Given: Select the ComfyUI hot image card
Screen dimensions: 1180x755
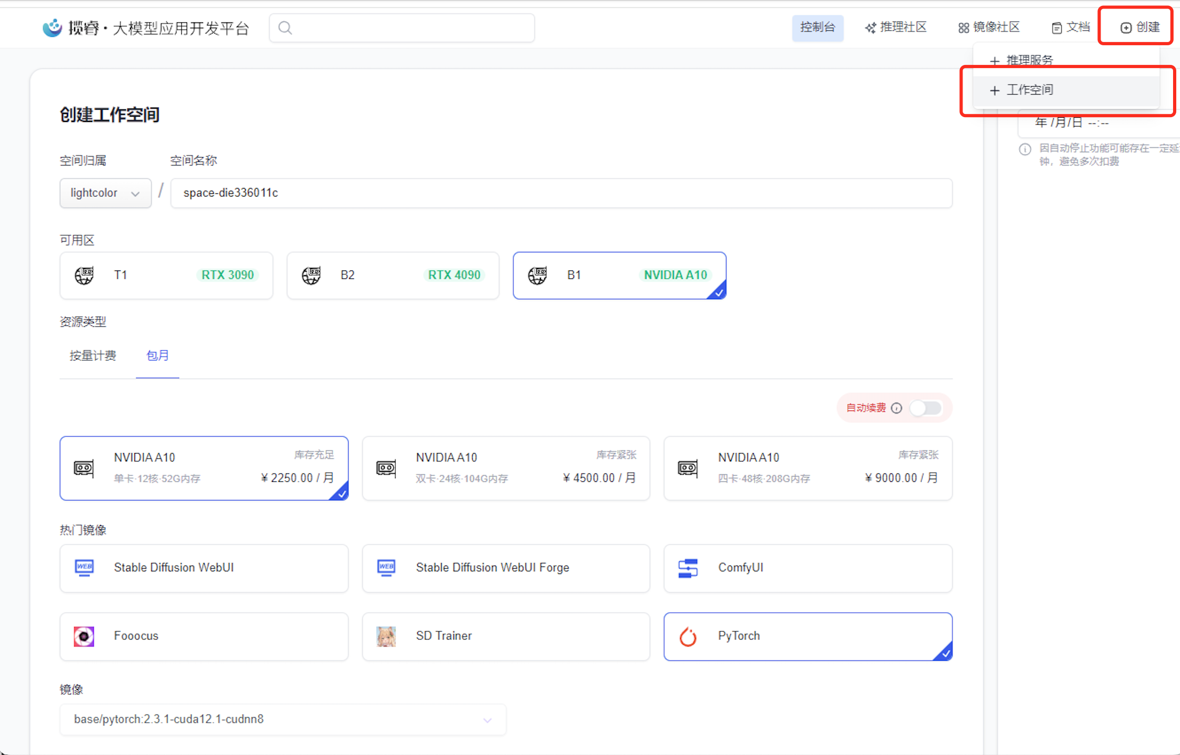Looking at the screenshot, I should pos(808,568).
